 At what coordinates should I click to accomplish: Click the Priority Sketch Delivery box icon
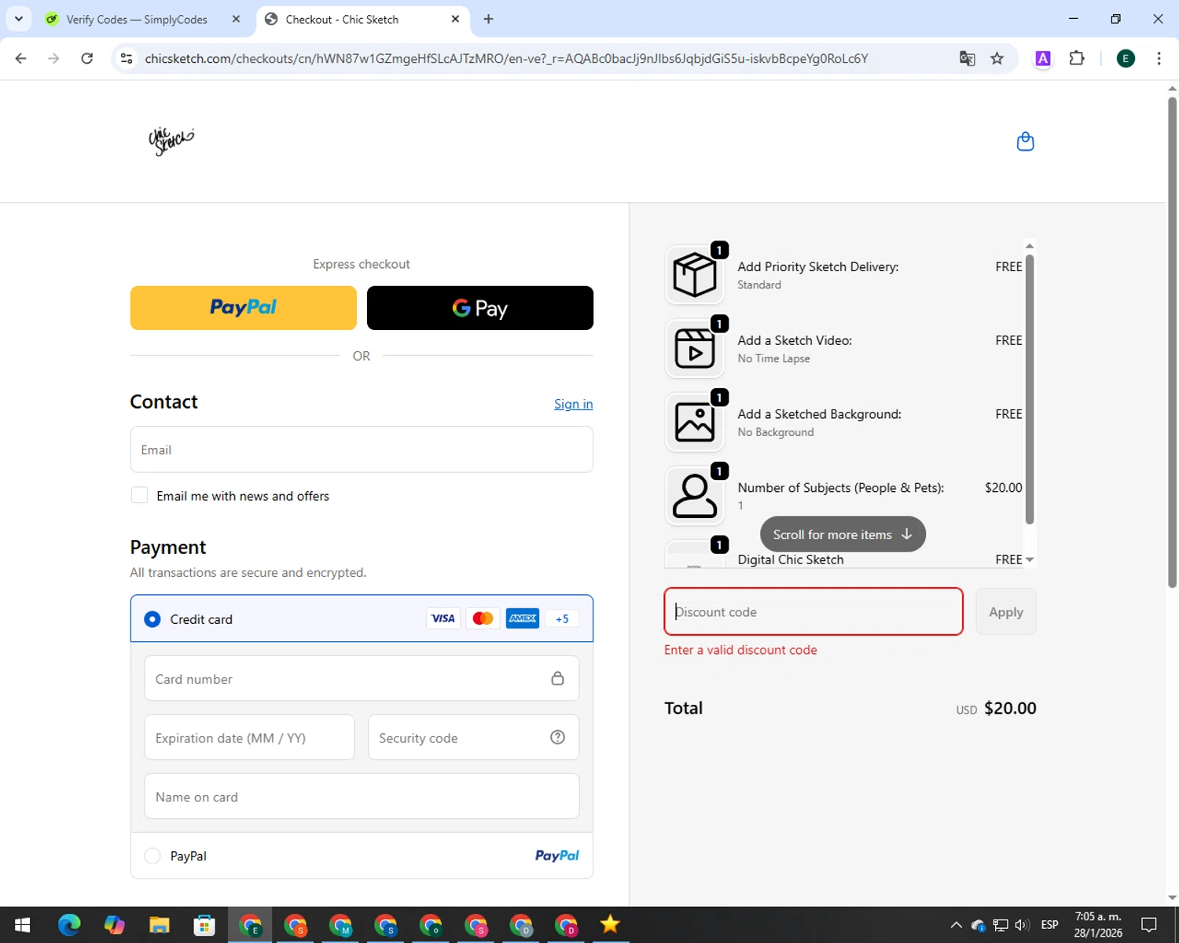[x=695, y=275]
